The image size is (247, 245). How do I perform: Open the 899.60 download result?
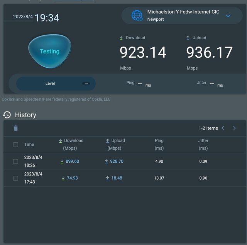(x=72, y=162)
